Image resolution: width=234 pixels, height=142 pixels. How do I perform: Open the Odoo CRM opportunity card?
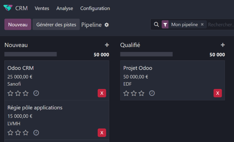tap(57, 80)
